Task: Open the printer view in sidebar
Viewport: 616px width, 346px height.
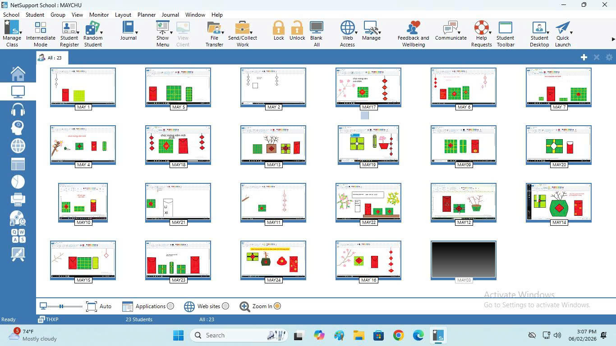Action: (18, 199)
